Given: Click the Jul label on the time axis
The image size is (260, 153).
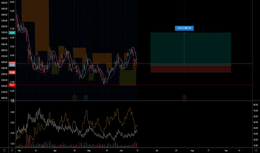Looking at the screenshot, I should click(x=157, y=150).
